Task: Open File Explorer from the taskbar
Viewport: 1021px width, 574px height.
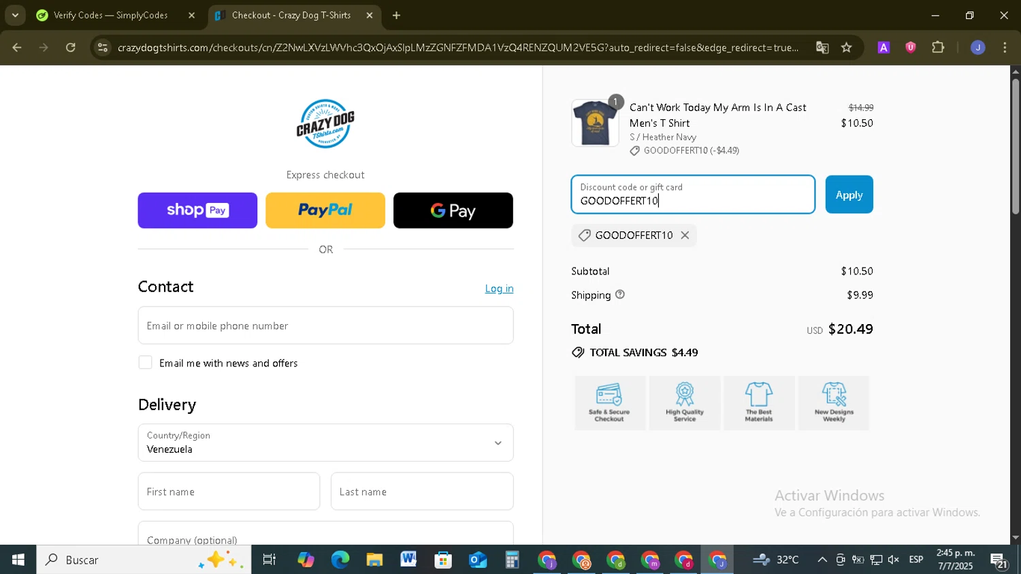Action: pos(374,560)
